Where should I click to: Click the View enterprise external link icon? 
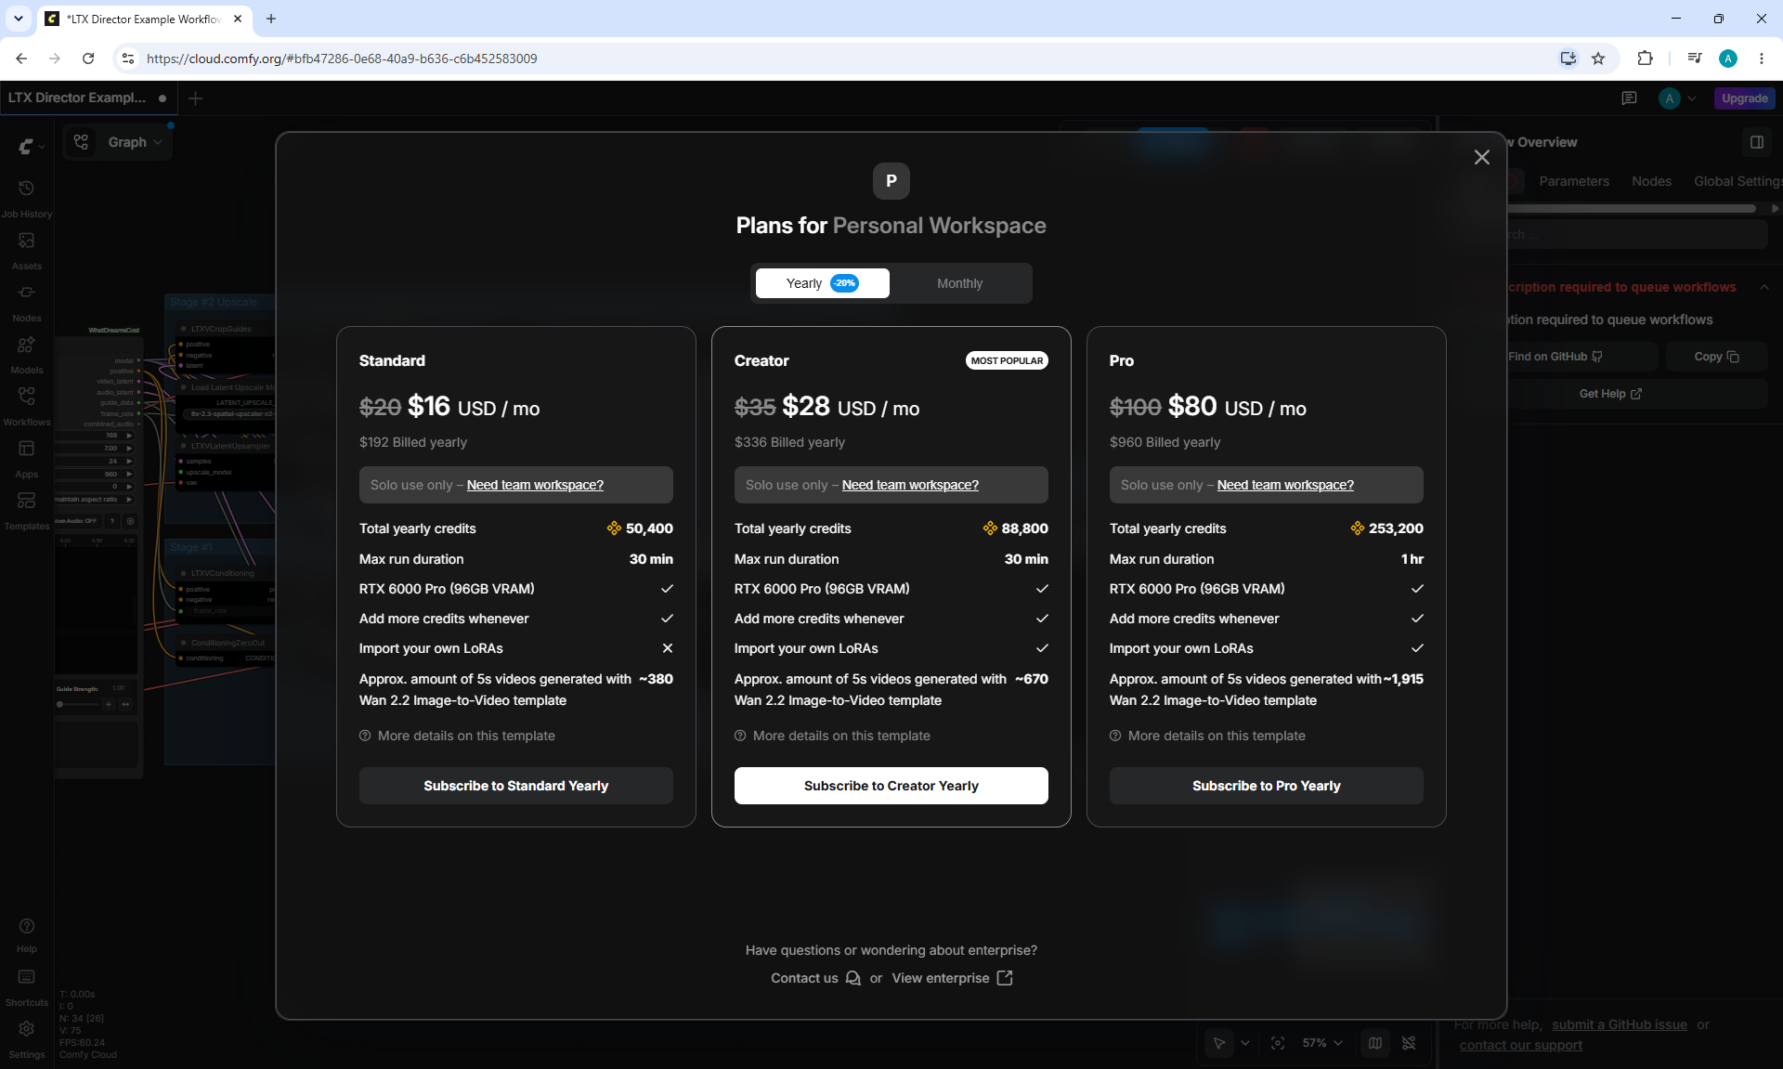(1005, 978)
